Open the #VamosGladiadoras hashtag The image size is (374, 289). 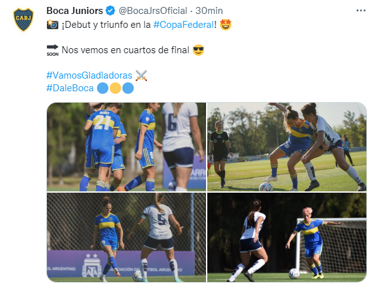(89, 75)
